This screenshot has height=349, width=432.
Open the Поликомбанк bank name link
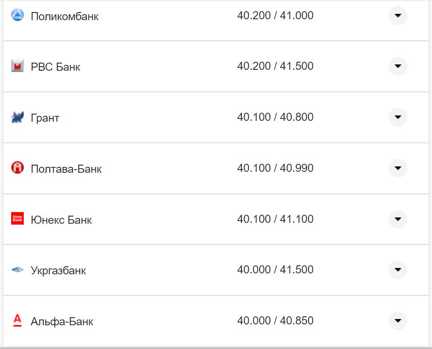pyautogui.click(x=64, y=17)
